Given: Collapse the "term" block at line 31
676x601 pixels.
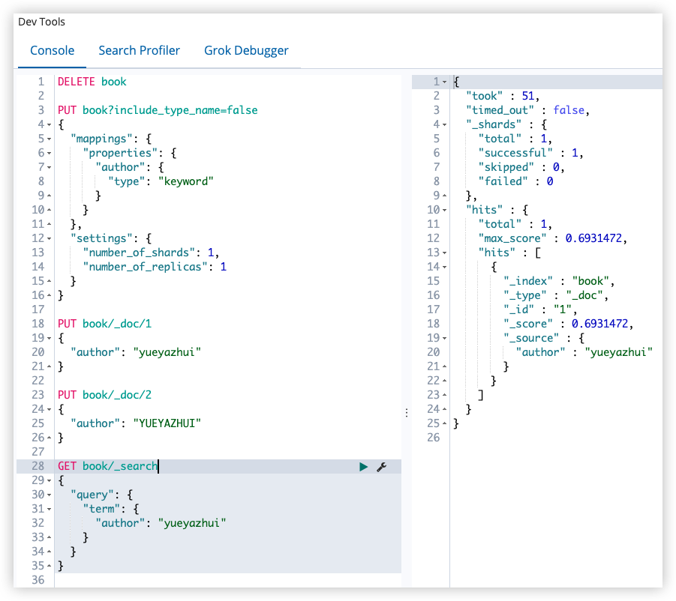Looking at the screenshot, I should click(x=50, y=509).
